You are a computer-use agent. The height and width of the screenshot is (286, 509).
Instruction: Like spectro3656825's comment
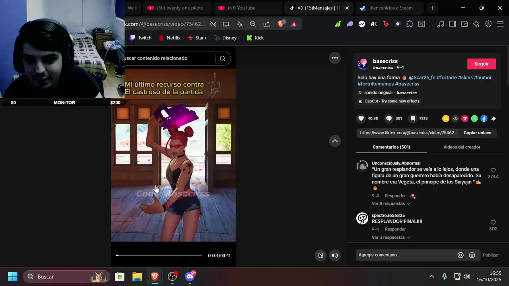point(493,222)
